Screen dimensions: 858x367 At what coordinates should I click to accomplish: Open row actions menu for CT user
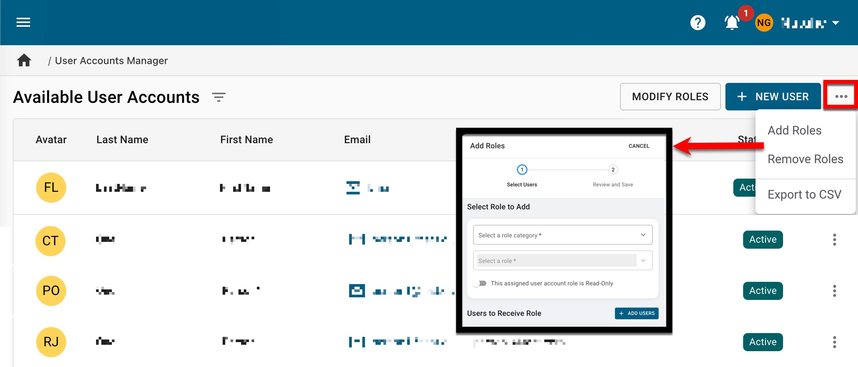click(x=834, y=240)
